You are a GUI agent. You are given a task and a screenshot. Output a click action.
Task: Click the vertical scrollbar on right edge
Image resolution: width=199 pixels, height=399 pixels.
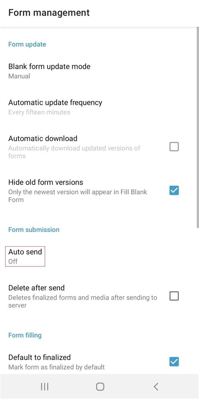[197, 127]
